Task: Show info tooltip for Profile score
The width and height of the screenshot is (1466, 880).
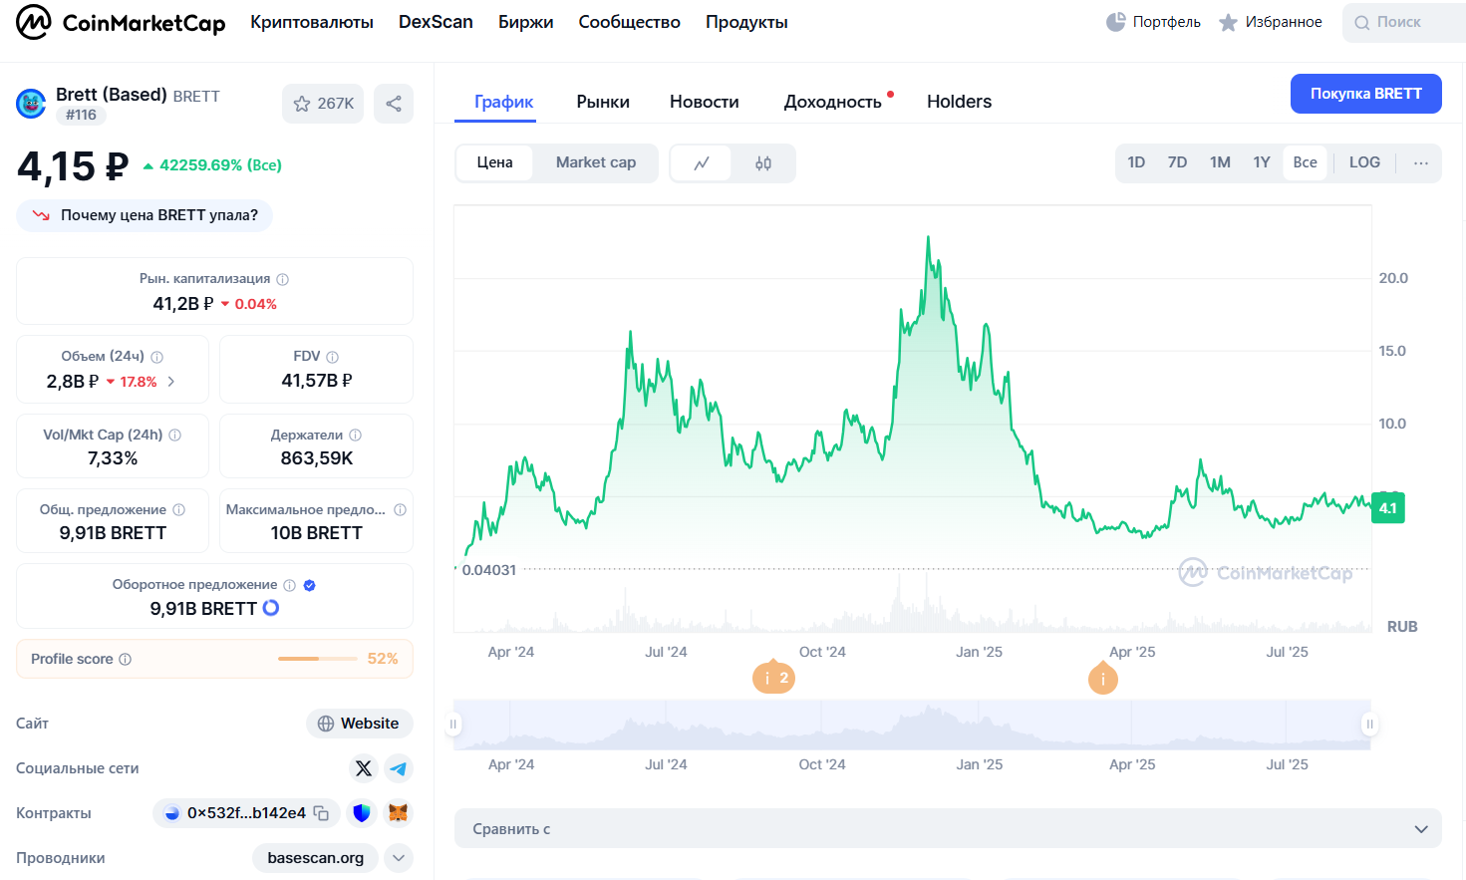Action: [x=125, y=660]
